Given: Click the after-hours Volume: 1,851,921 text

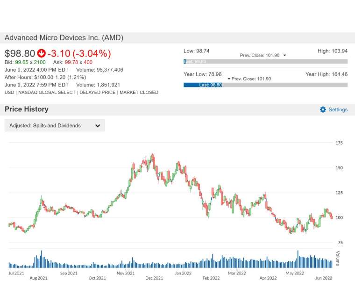Looking at the screenshot, I should click(x=98, y=85).
